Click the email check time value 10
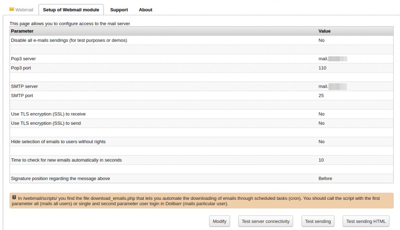Image resolution: width=400 pixels, height=230 pixels. tap(321, 160)
